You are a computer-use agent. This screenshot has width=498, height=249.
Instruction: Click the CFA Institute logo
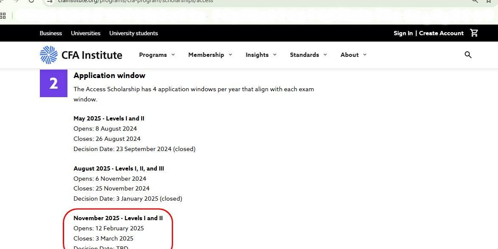[81, 55]
